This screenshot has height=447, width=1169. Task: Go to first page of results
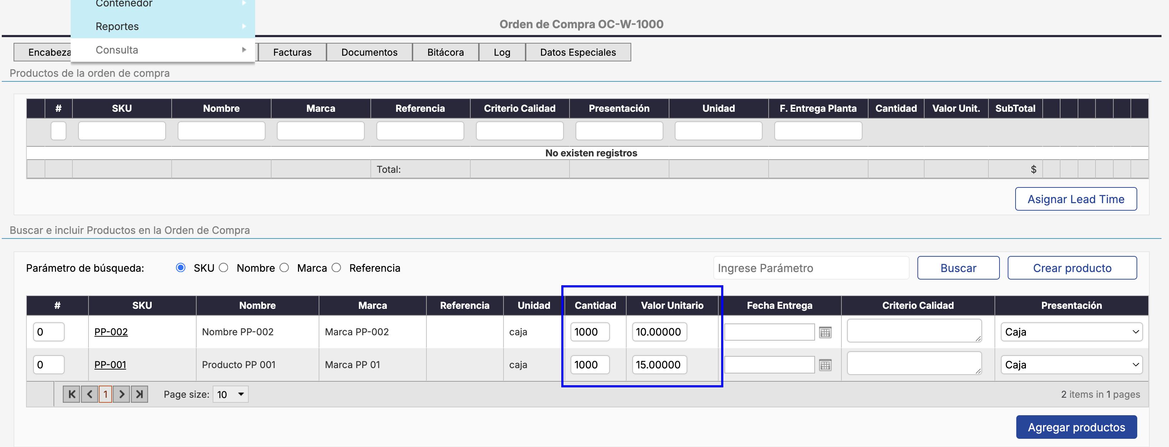pos(71,394)
